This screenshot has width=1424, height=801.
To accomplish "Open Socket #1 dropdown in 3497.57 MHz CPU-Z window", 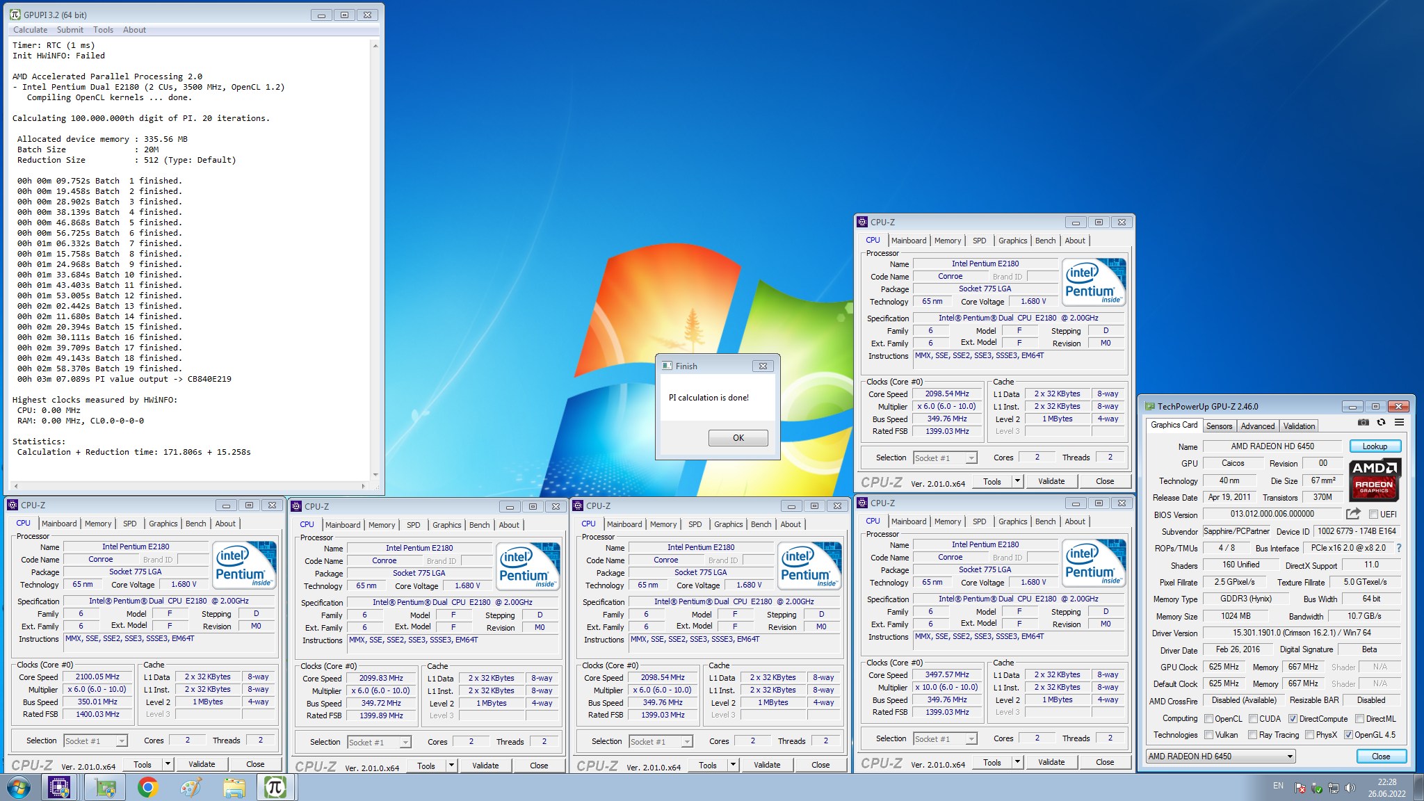I will (x=945, y=739).
